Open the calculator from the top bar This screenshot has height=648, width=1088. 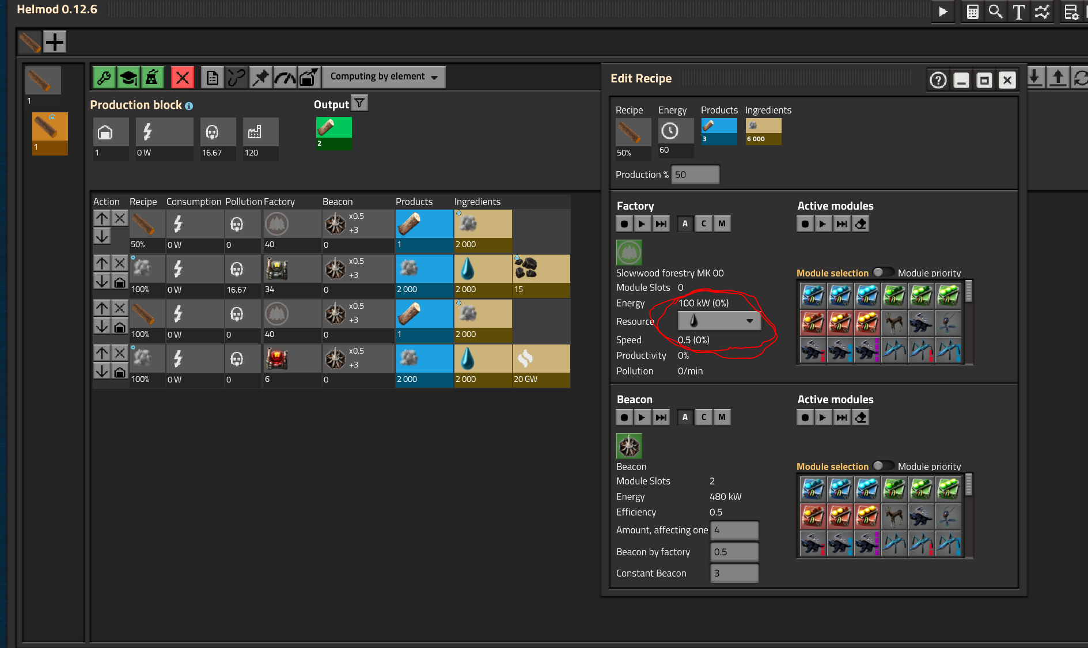pyautogui.click(x=973, y=12)
